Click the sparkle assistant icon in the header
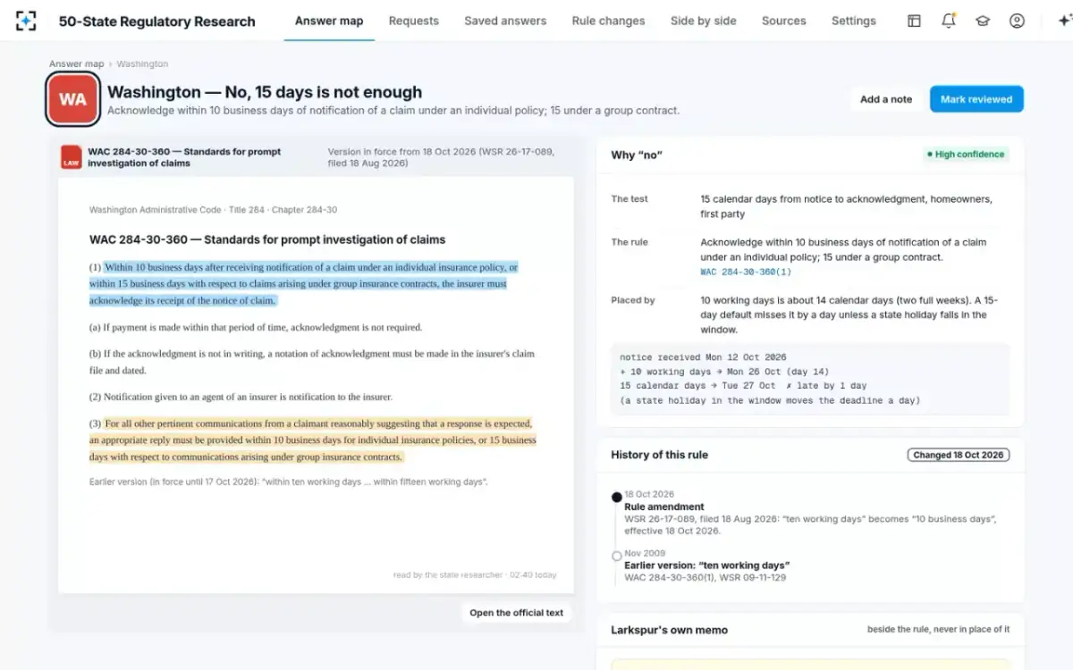The height and width of the screenshot is (670, 1073). pos(1063,21)
